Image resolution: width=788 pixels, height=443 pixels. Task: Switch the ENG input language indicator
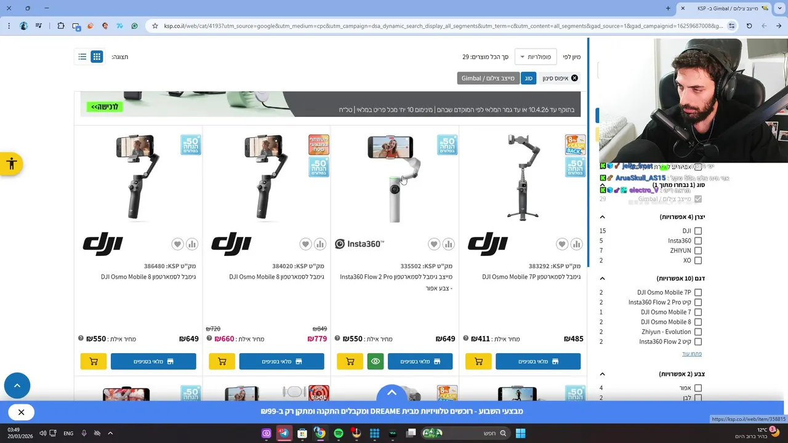[68, 433]
